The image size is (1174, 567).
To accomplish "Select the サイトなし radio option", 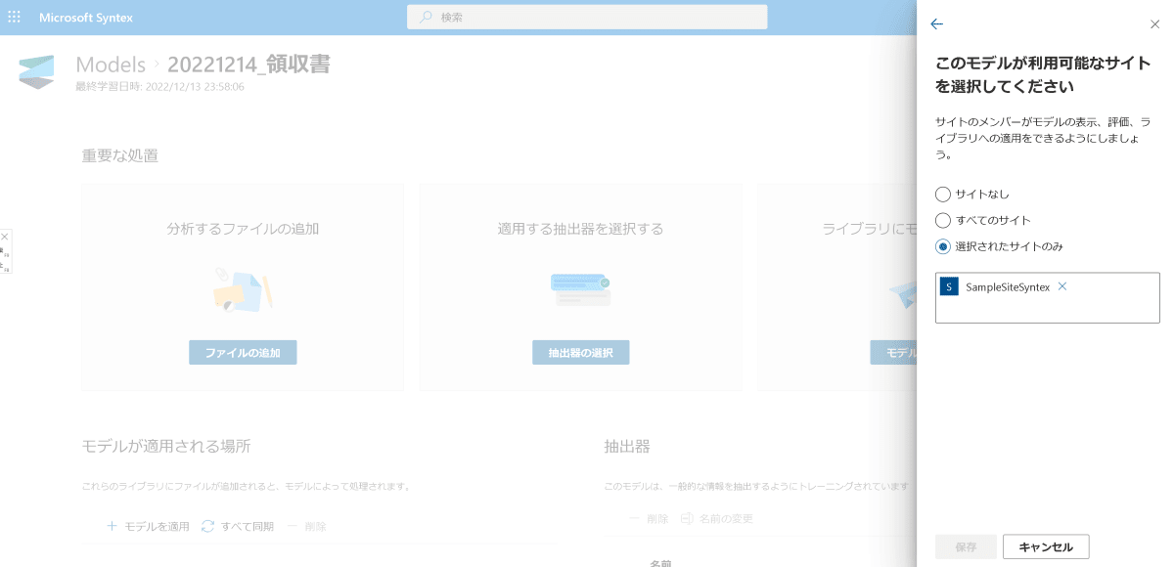I will point(943,194).
